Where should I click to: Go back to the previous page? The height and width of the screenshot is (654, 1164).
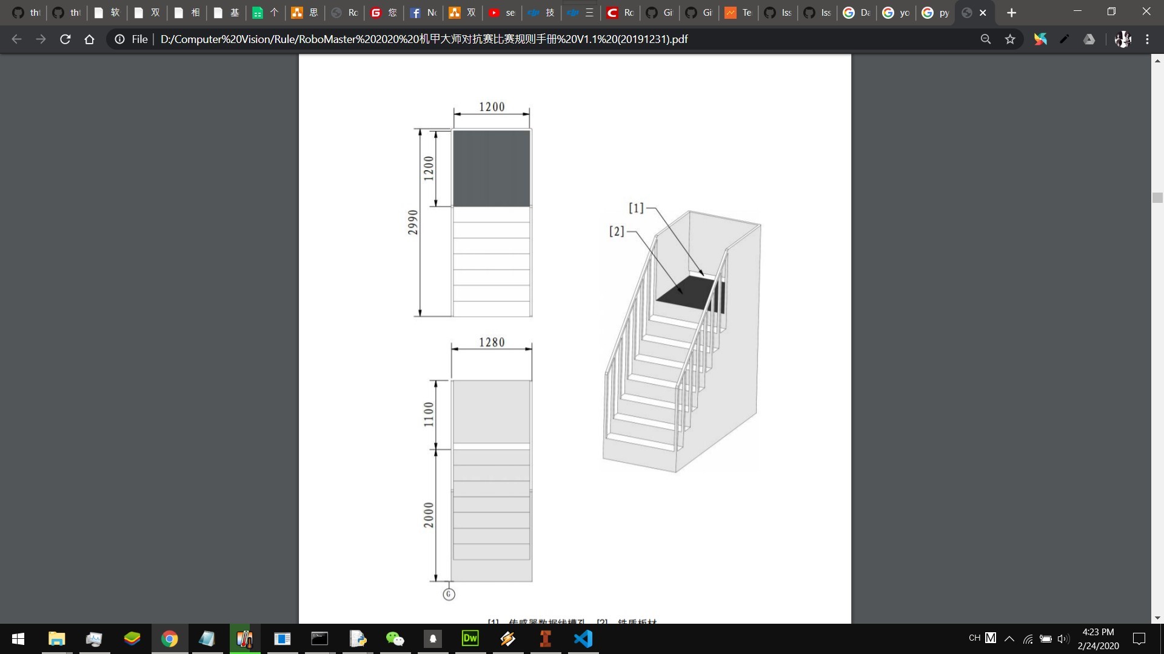tap(16, 39)
